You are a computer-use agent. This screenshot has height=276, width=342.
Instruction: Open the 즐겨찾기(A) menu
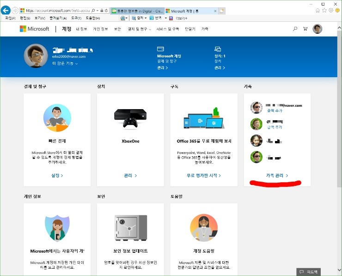coord(58,18)
